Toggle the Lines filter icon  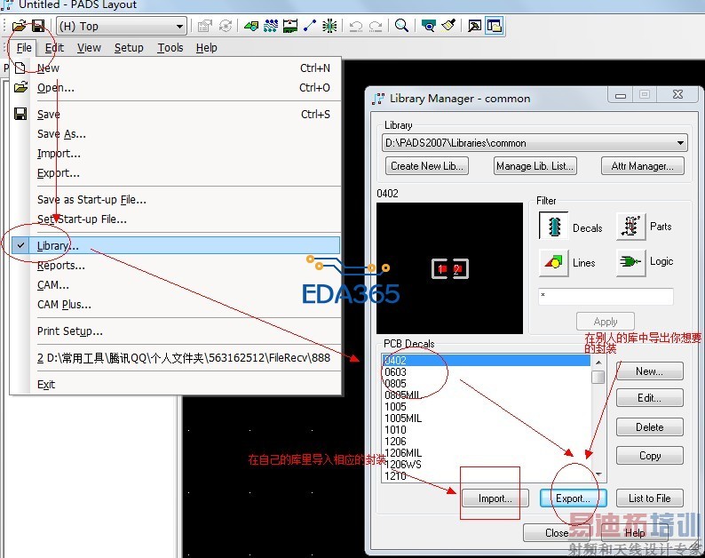553,262
